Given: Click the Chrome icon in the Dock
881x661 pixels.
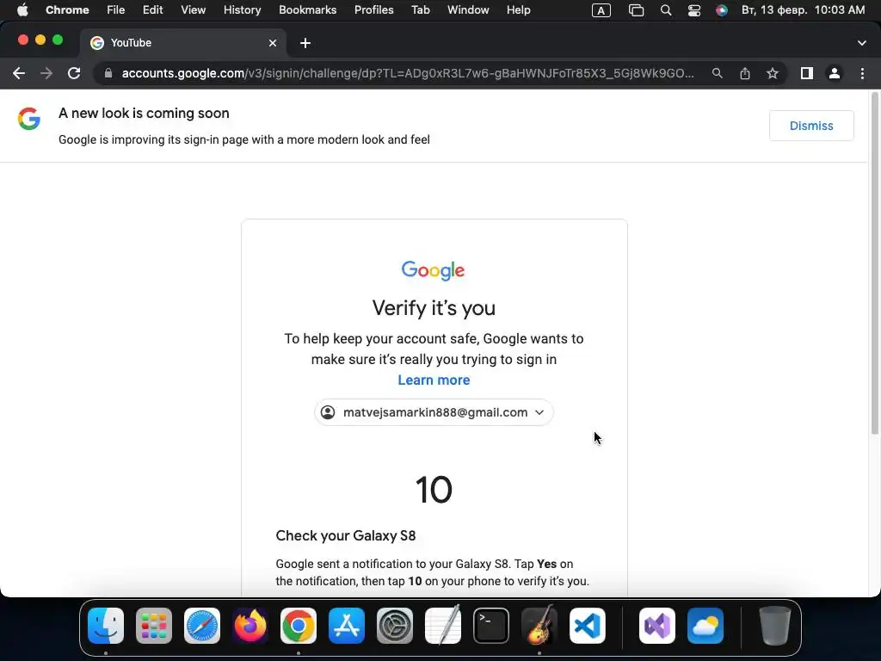Looking at the screenshot, I should click(299, 626).
